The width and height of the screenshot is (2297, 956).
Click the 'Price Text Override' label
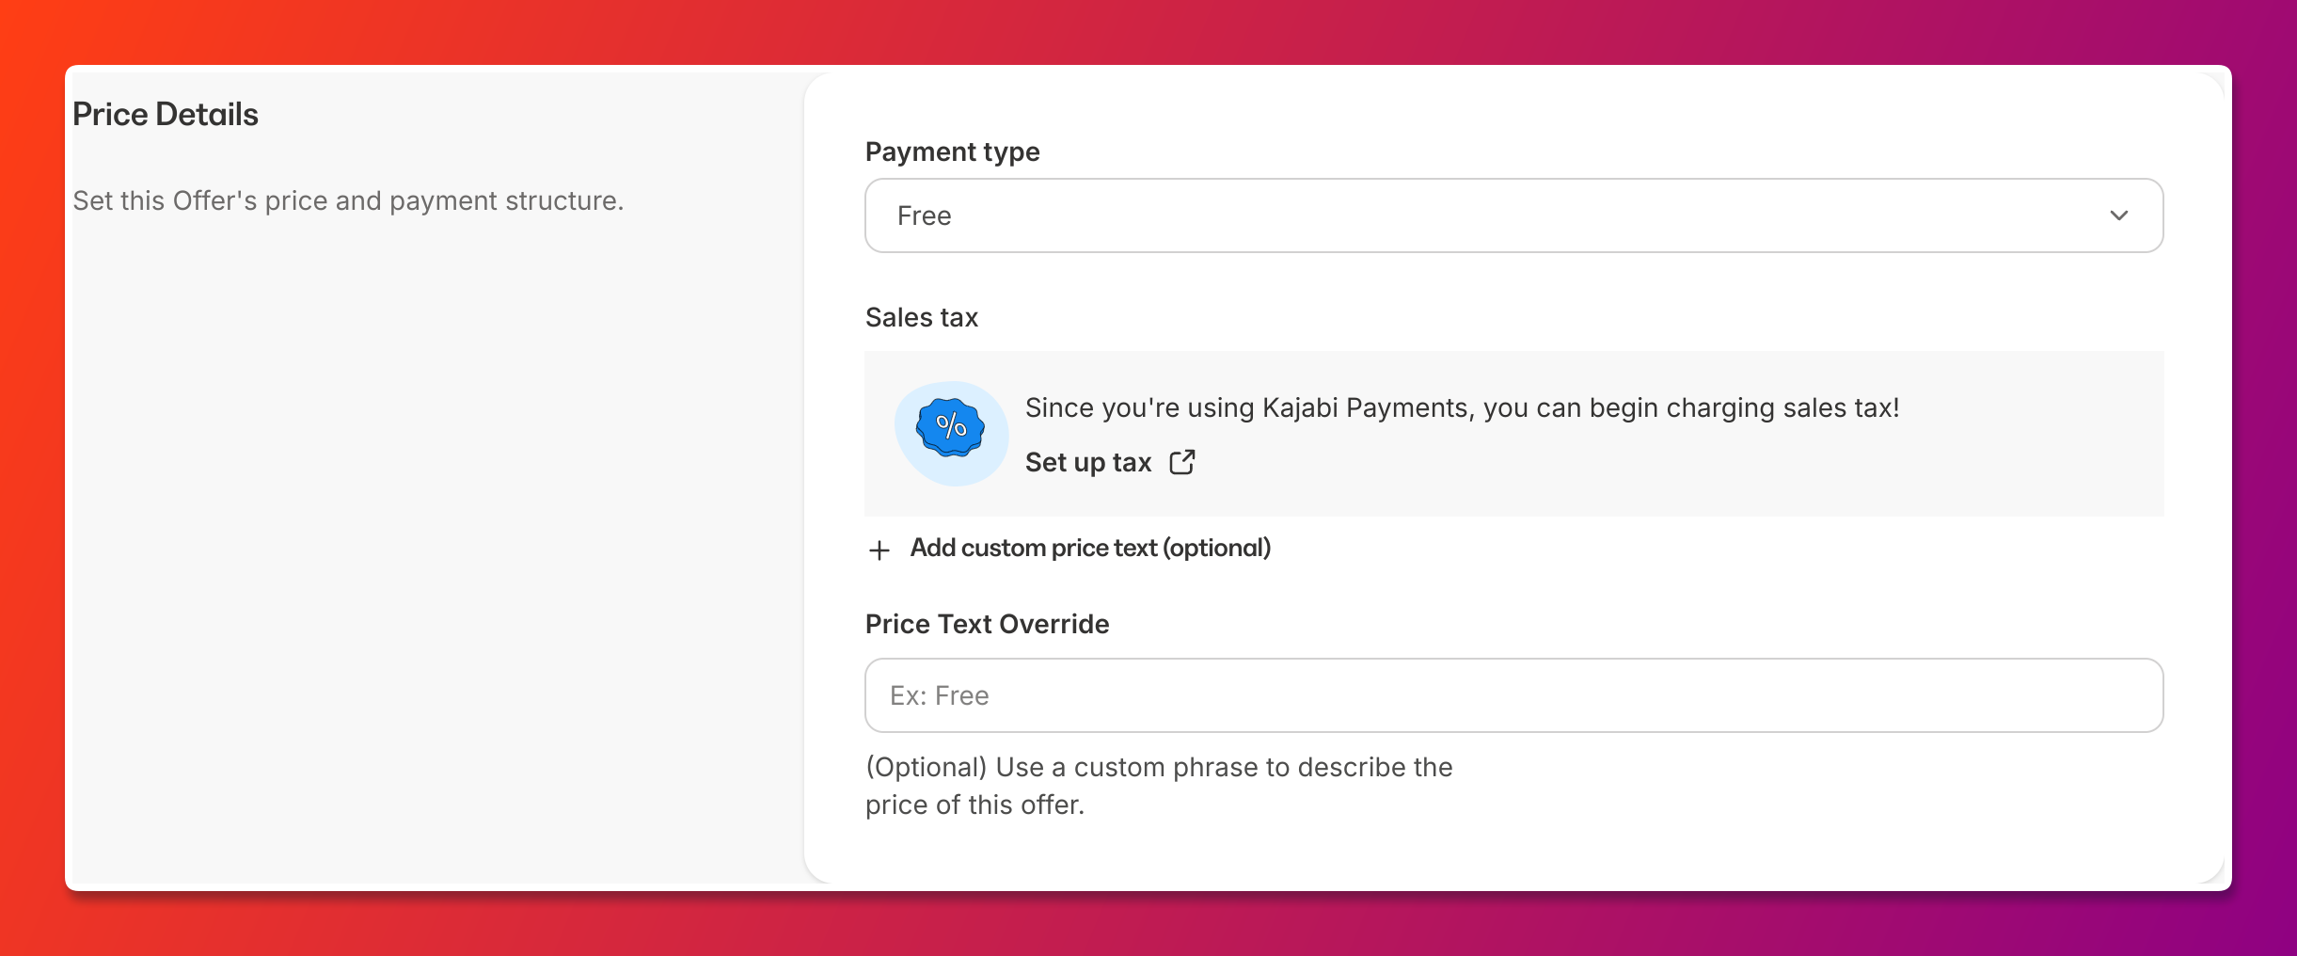pos(987,624)
